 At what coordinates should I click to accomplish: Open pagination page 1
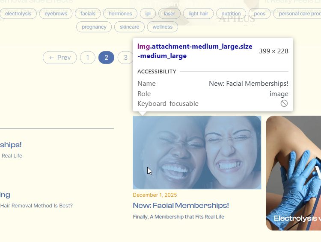pyautogui.click(x=88, y=58)
